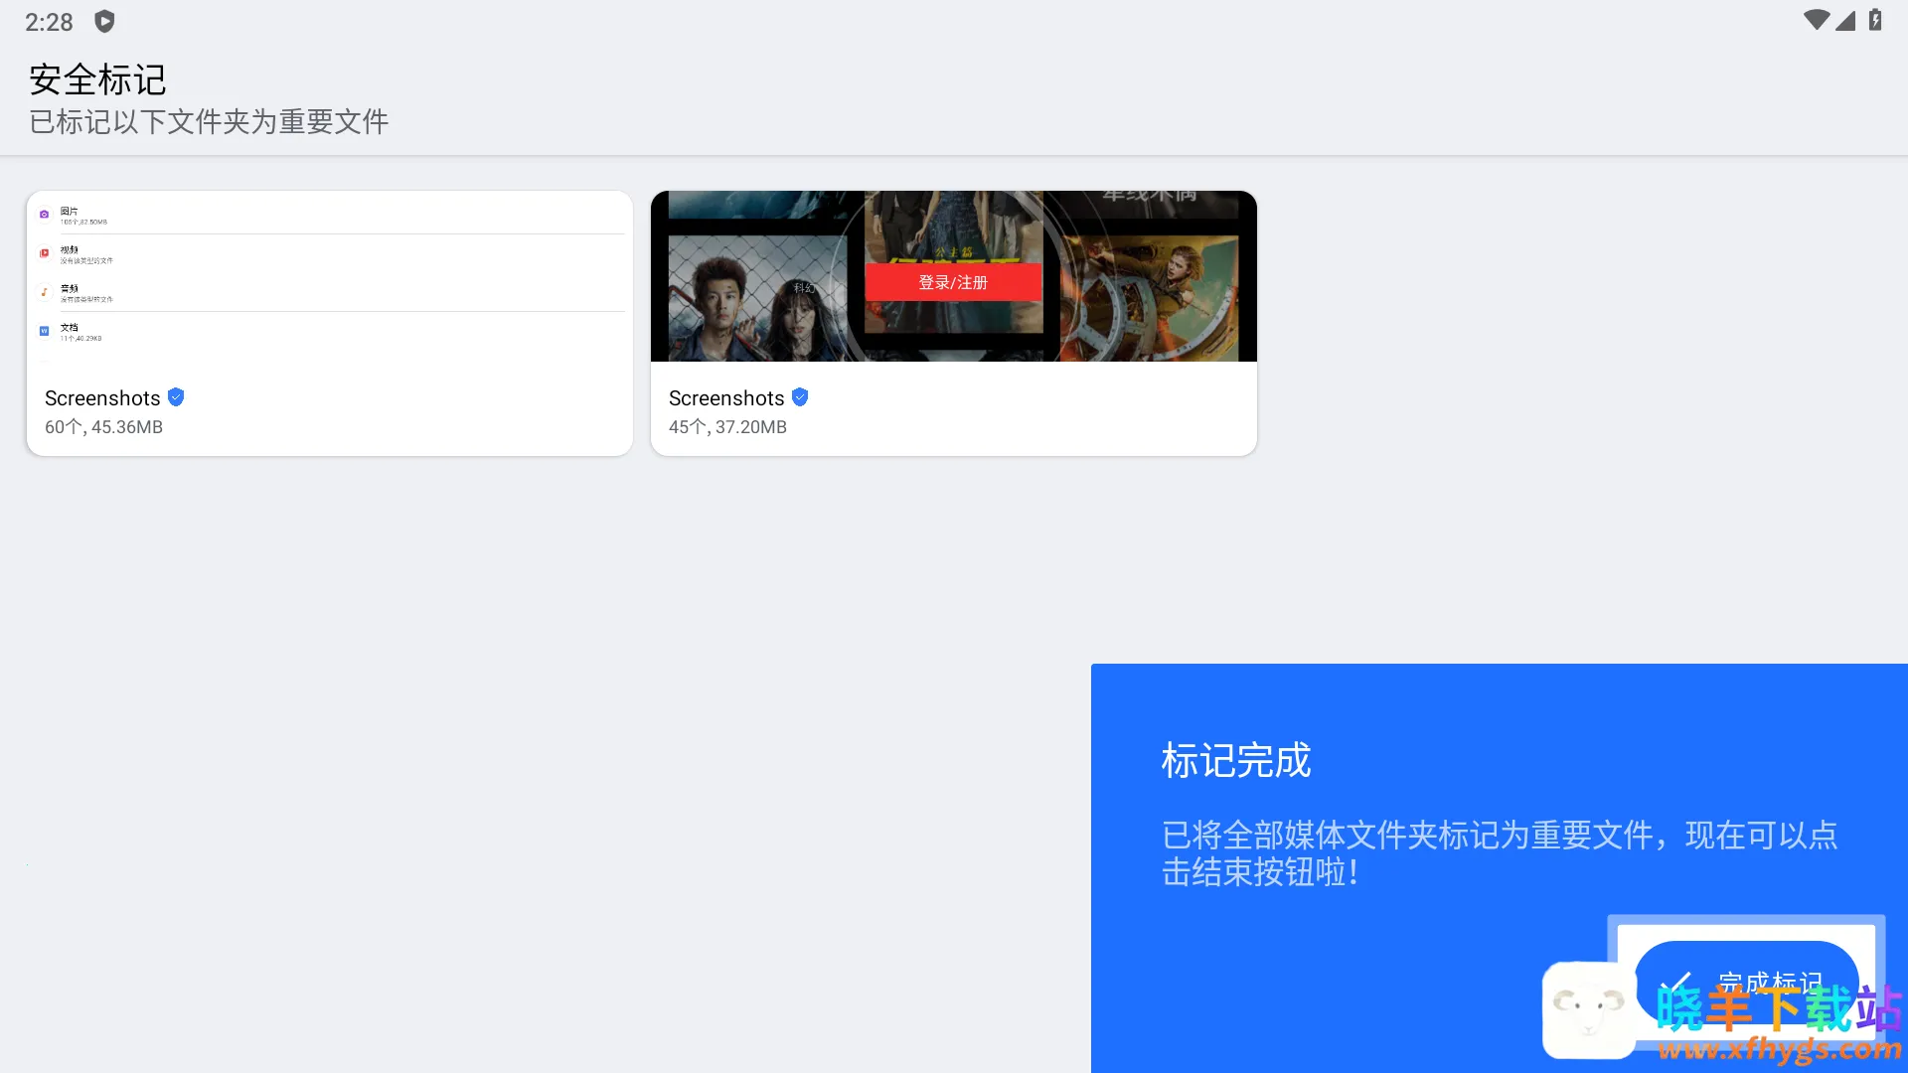
Task: Click the 标记完成 dialog heading
Action: tap(1236, 760)
